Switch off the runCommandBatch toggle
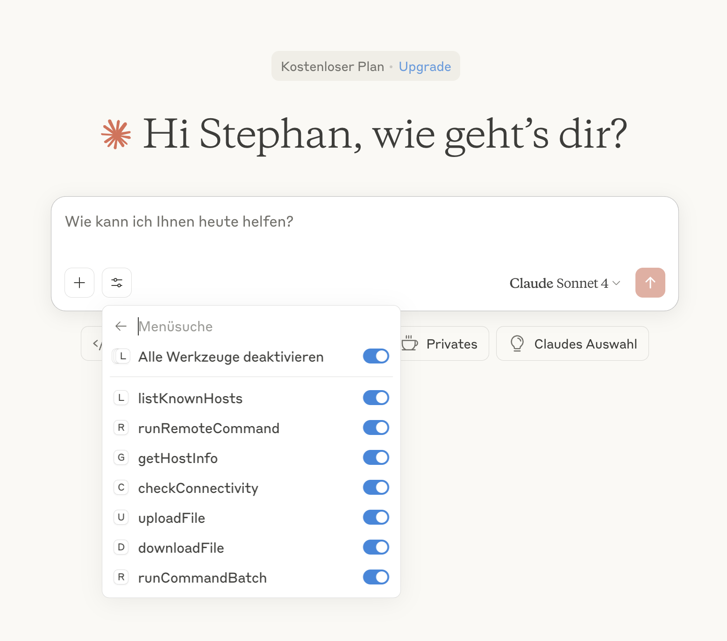 376,577
